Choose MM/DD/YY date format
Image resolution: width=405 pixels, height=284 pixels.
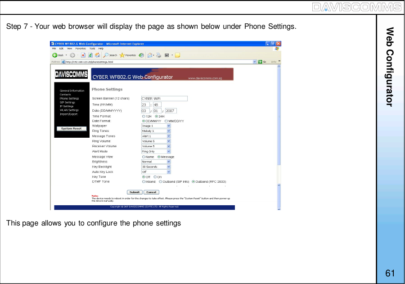coord(166,121)
